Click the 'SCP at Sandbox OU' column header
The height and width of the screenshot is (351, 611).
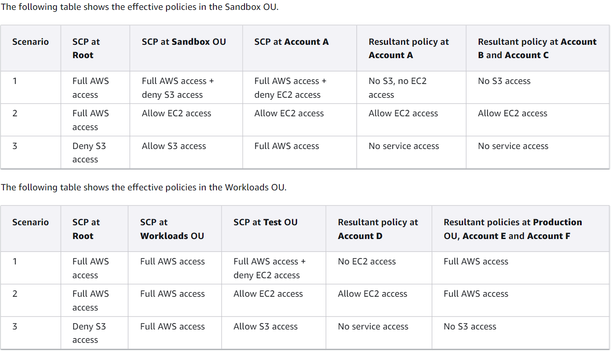pos(184,42)
